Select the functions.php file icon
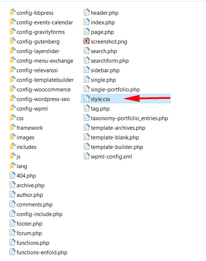 tap(13, 243)
